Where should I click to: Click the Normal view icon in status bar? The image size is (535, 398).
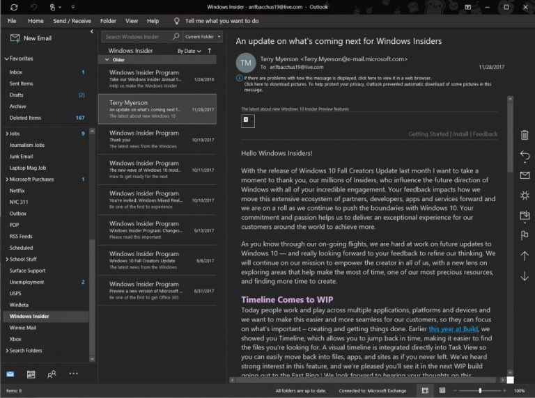coord(425,390)
